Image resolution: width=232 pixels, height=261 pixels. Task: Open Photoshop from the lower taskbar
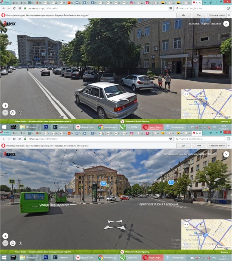[46, 257]
